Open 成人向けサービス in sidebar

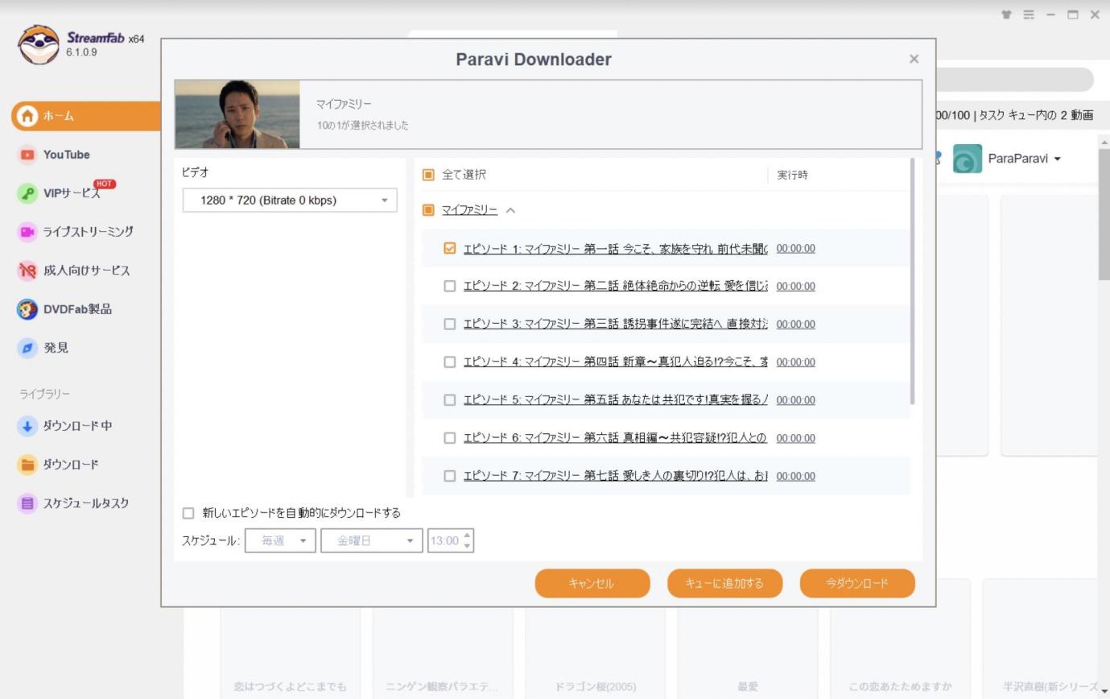pyautogui.click(x=87, y=271)
